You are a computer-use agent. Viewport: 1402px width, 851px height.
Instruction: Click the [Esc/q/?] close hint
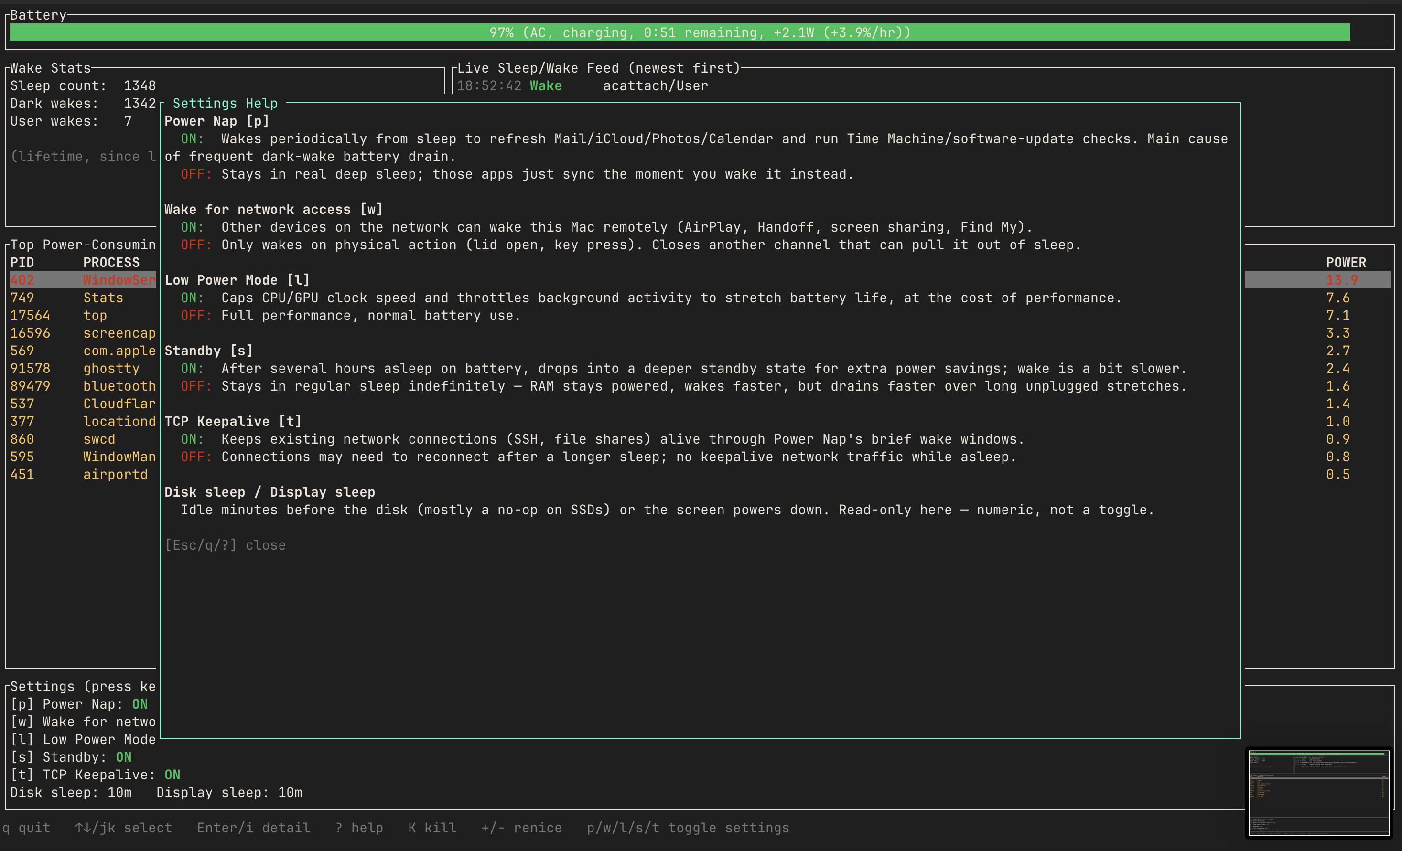coord(226,545)
